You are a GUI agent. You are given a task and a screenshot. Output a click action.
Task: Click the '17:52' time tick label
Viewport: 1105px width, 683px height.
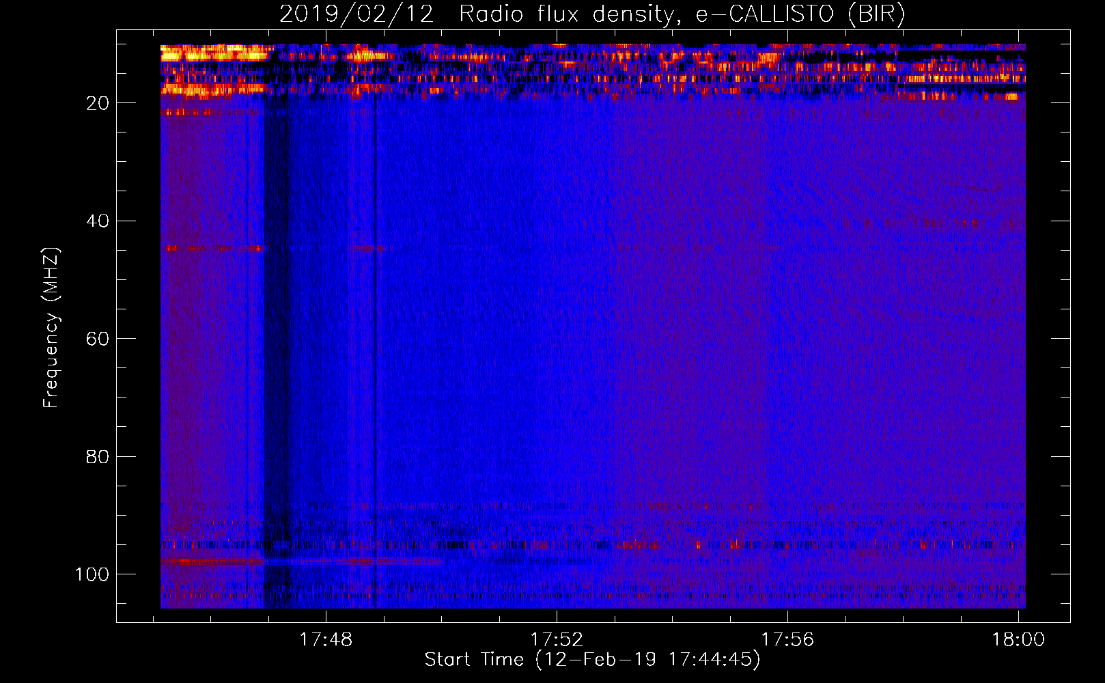coord(557,639)
